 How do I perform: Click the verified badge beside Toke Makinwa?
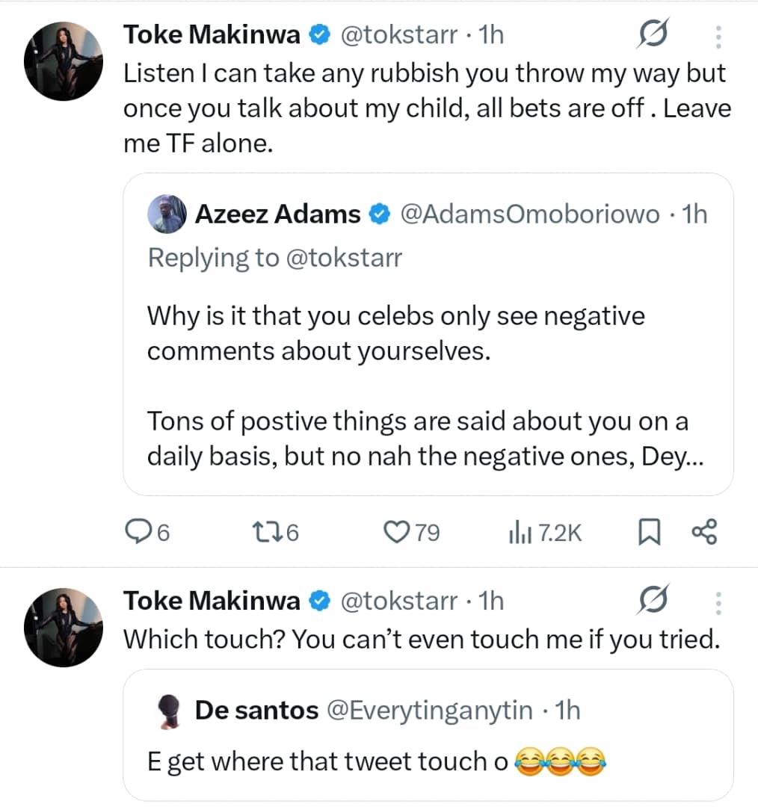coord(320,34)
